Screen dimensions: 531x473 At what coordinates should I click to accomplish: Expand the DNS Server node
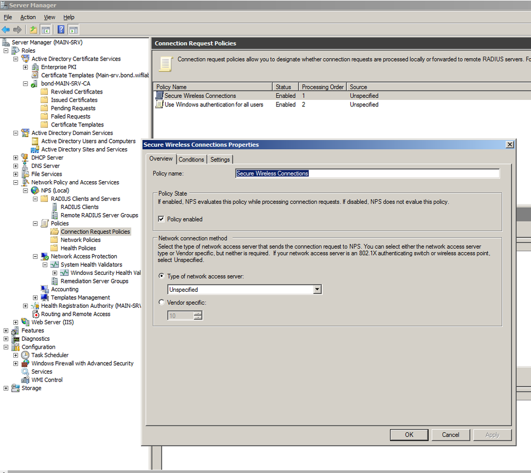click(15, 166)
